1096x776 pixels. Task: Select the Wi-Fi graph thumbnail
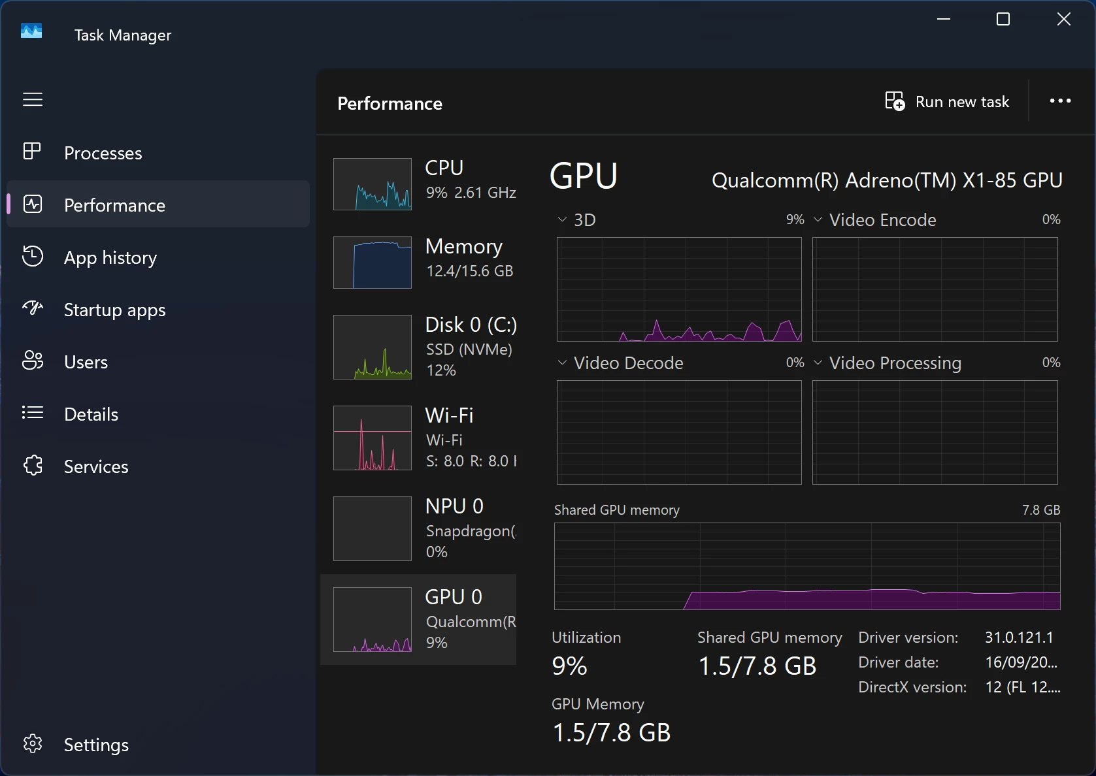pos(373,438)
